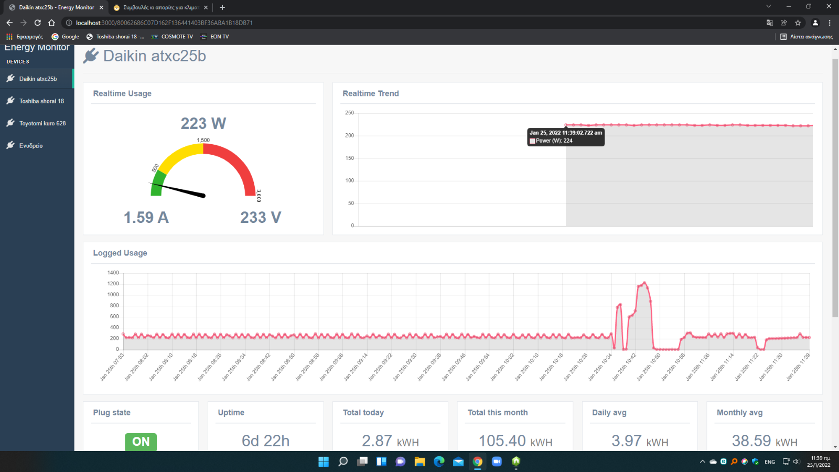Open Task View on the taskbar

(362, 462)
